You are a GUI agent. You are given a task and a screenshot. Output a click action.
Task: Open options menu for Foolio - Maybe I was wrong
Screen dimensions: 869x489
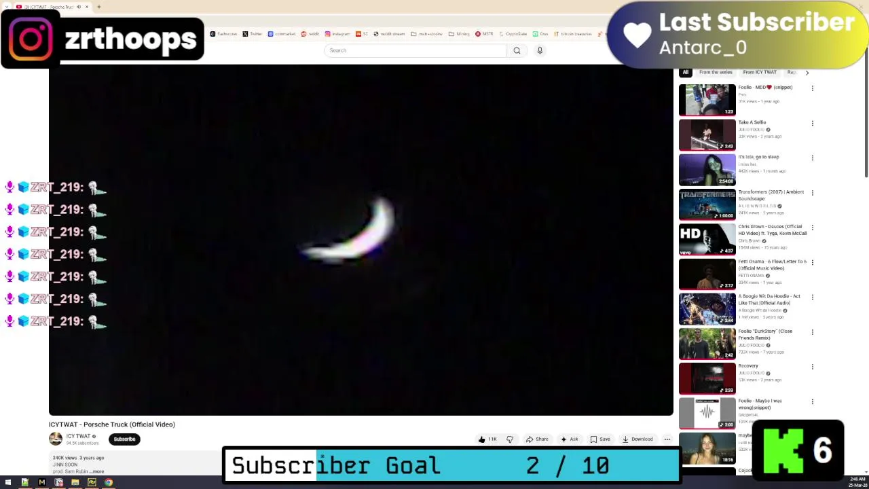[x=812, y=401]
